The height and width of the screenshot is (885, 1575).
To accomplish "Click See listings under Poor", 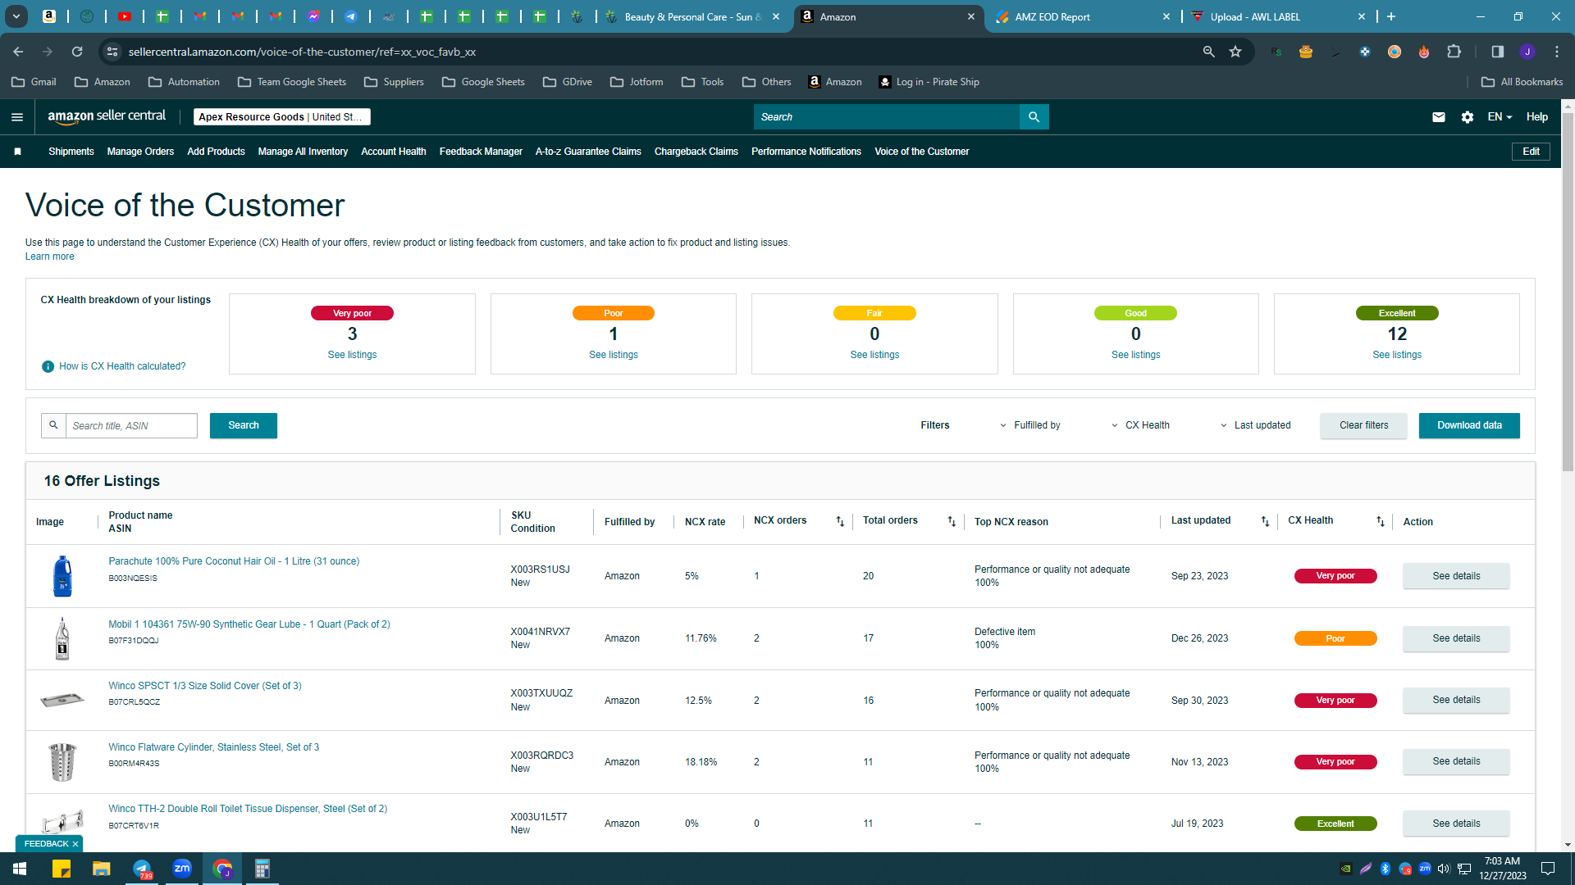I will 614,355.
